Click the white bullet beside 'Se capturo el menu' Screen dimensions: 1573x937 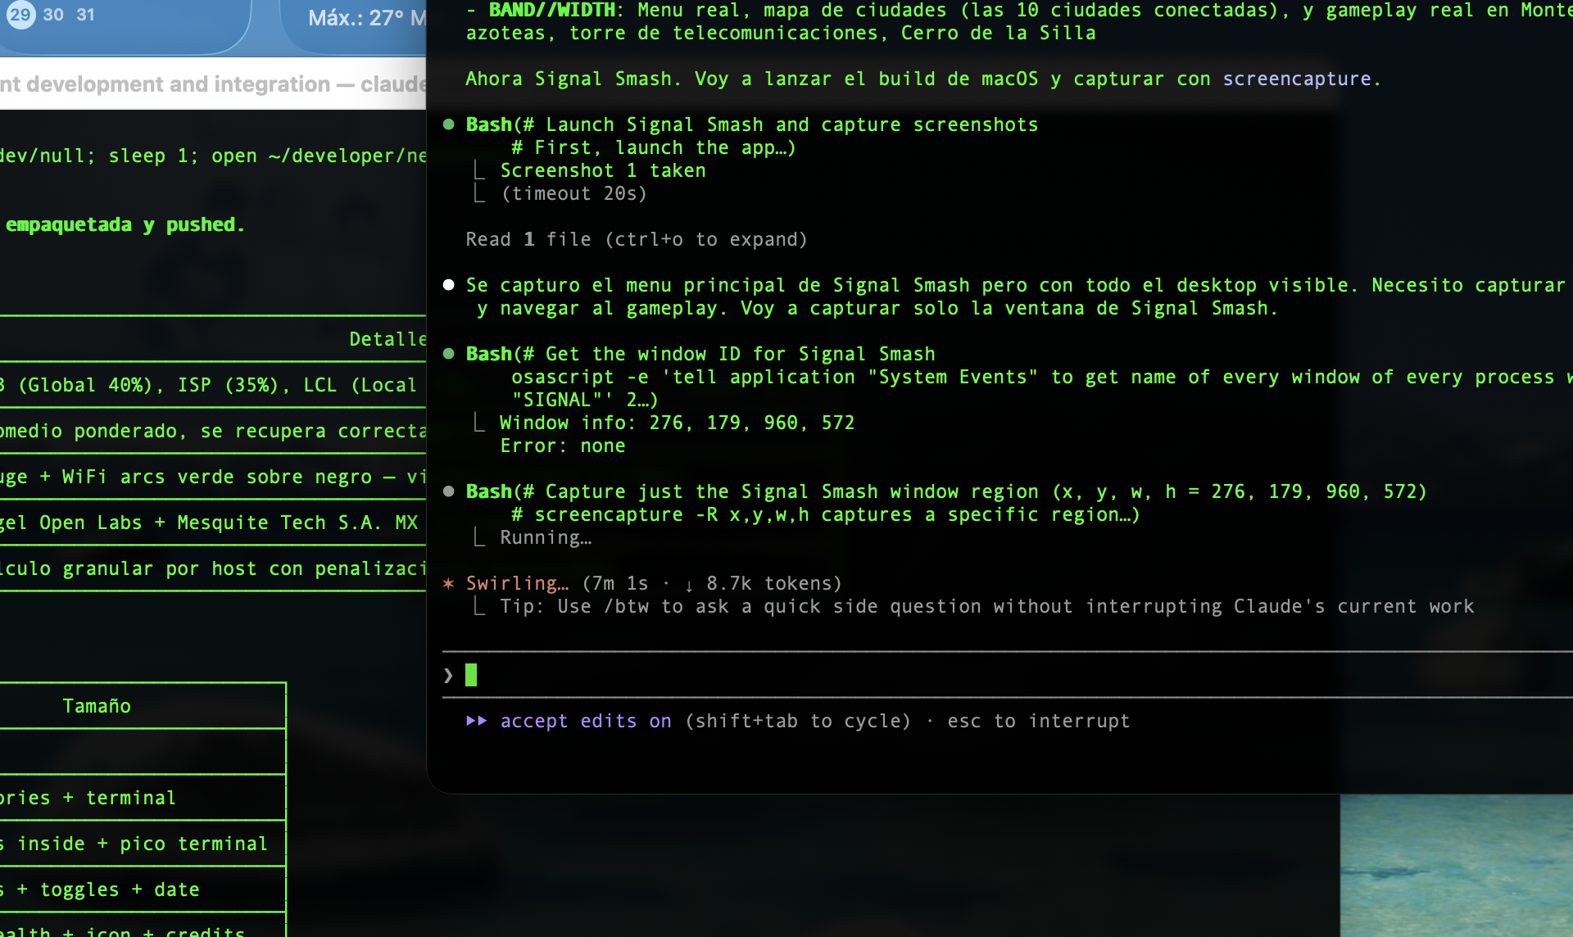tap(449, 285)
